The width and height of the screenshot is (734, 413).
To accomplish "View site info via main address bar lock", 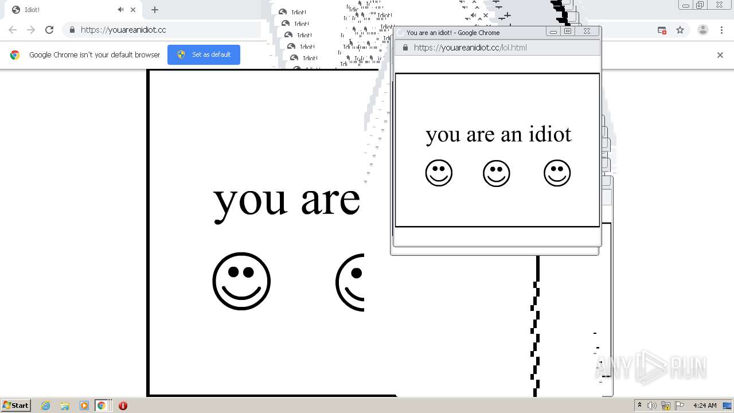I will [72, 30].
